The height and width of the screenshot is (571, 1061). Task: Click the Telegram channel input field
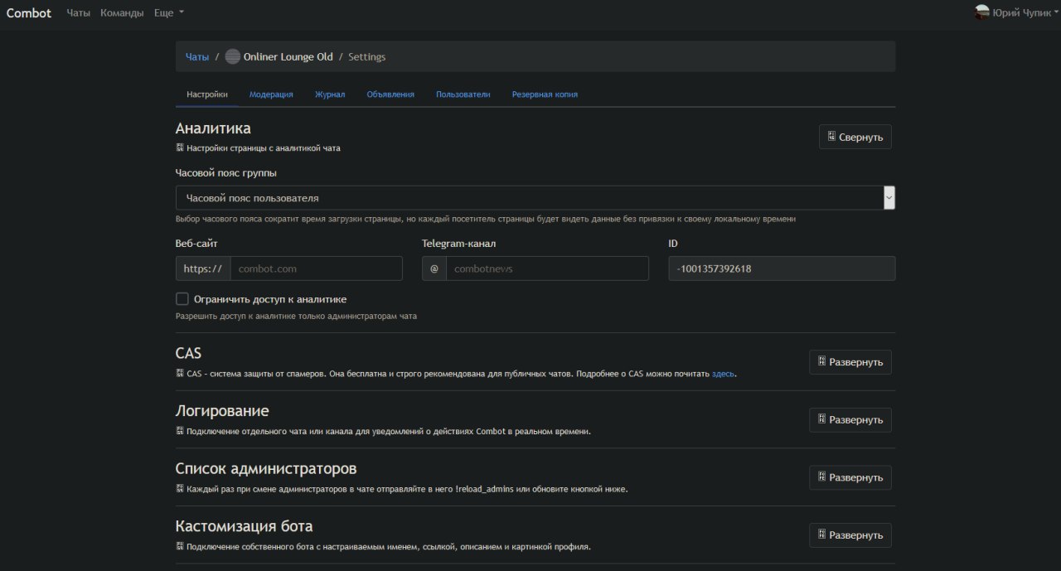pos(547,269)
